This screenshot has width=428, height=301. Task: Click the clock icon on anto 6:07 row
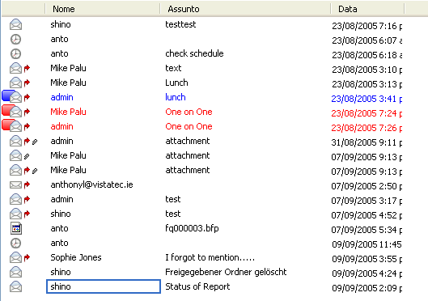click(x=15, y=40)
